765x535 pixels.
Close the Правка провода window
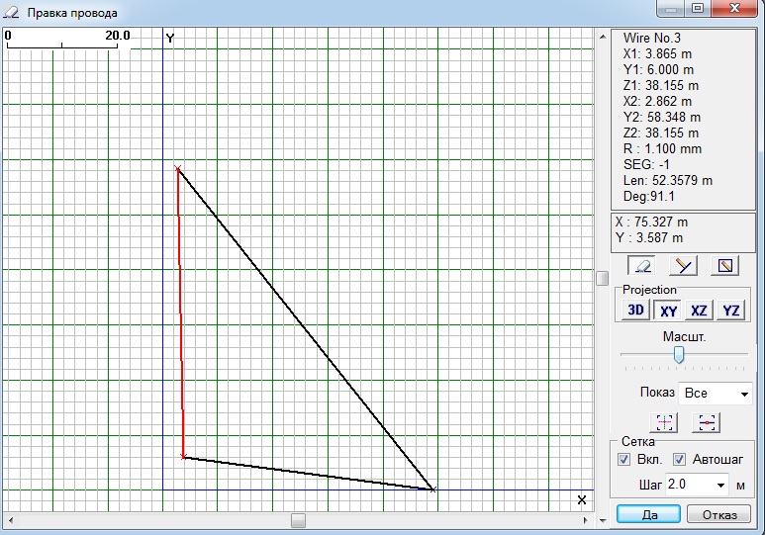734,8
